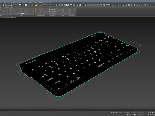Click the Use Pivot Point Center icon
Viewport: 155px width, 116px height.
coord(20,5)
